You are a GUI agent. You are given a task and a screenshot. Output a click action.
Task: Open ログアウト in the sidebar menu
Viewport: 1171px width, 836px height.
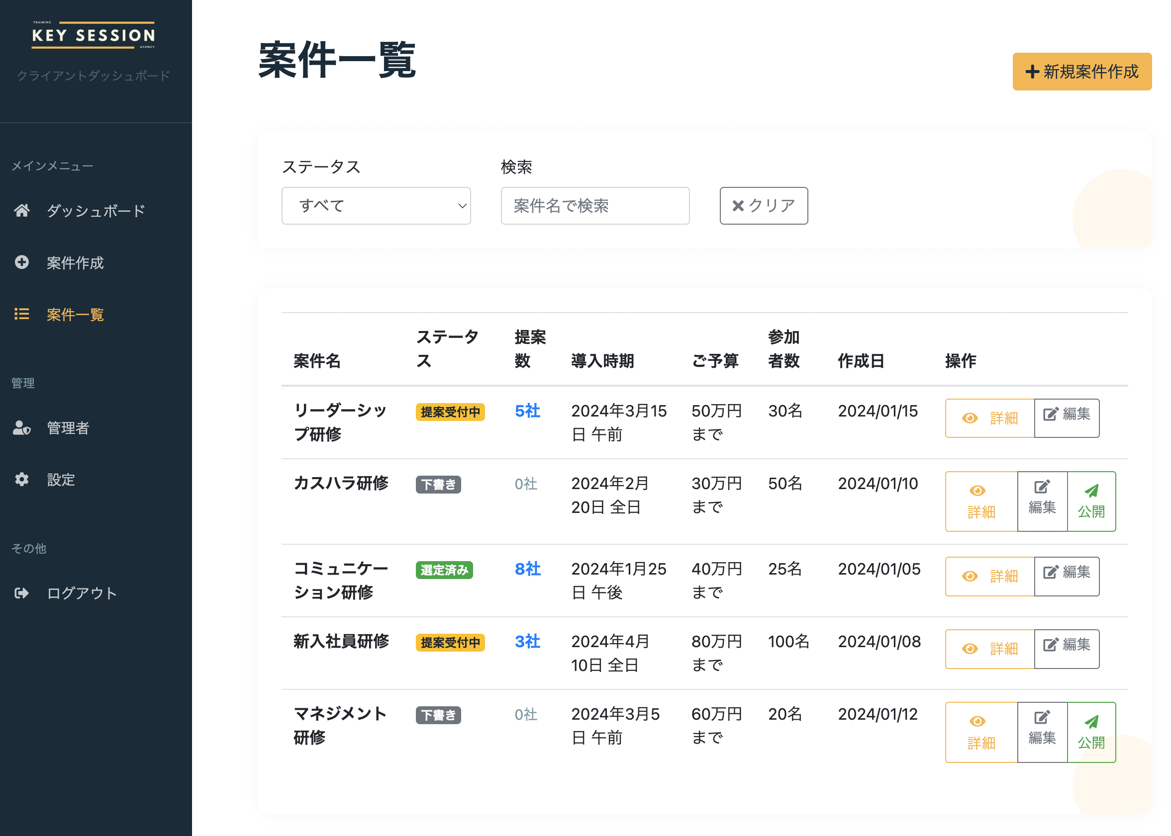(x=82, y=593)
